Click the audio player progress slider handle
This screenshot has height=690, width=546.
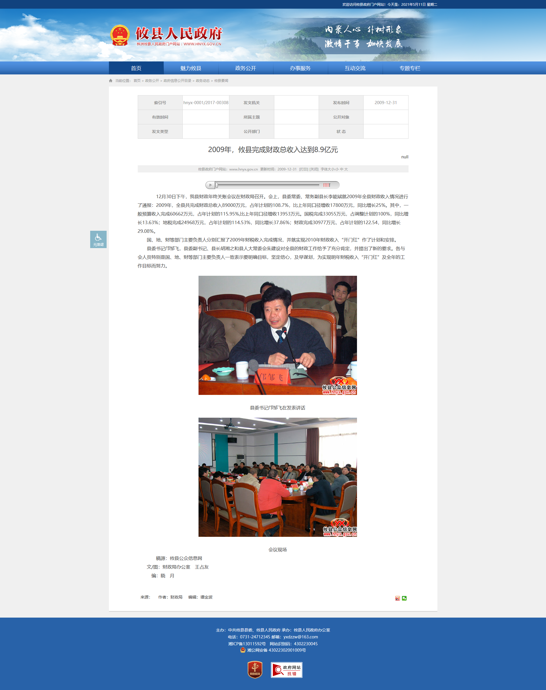pos(216,185)
